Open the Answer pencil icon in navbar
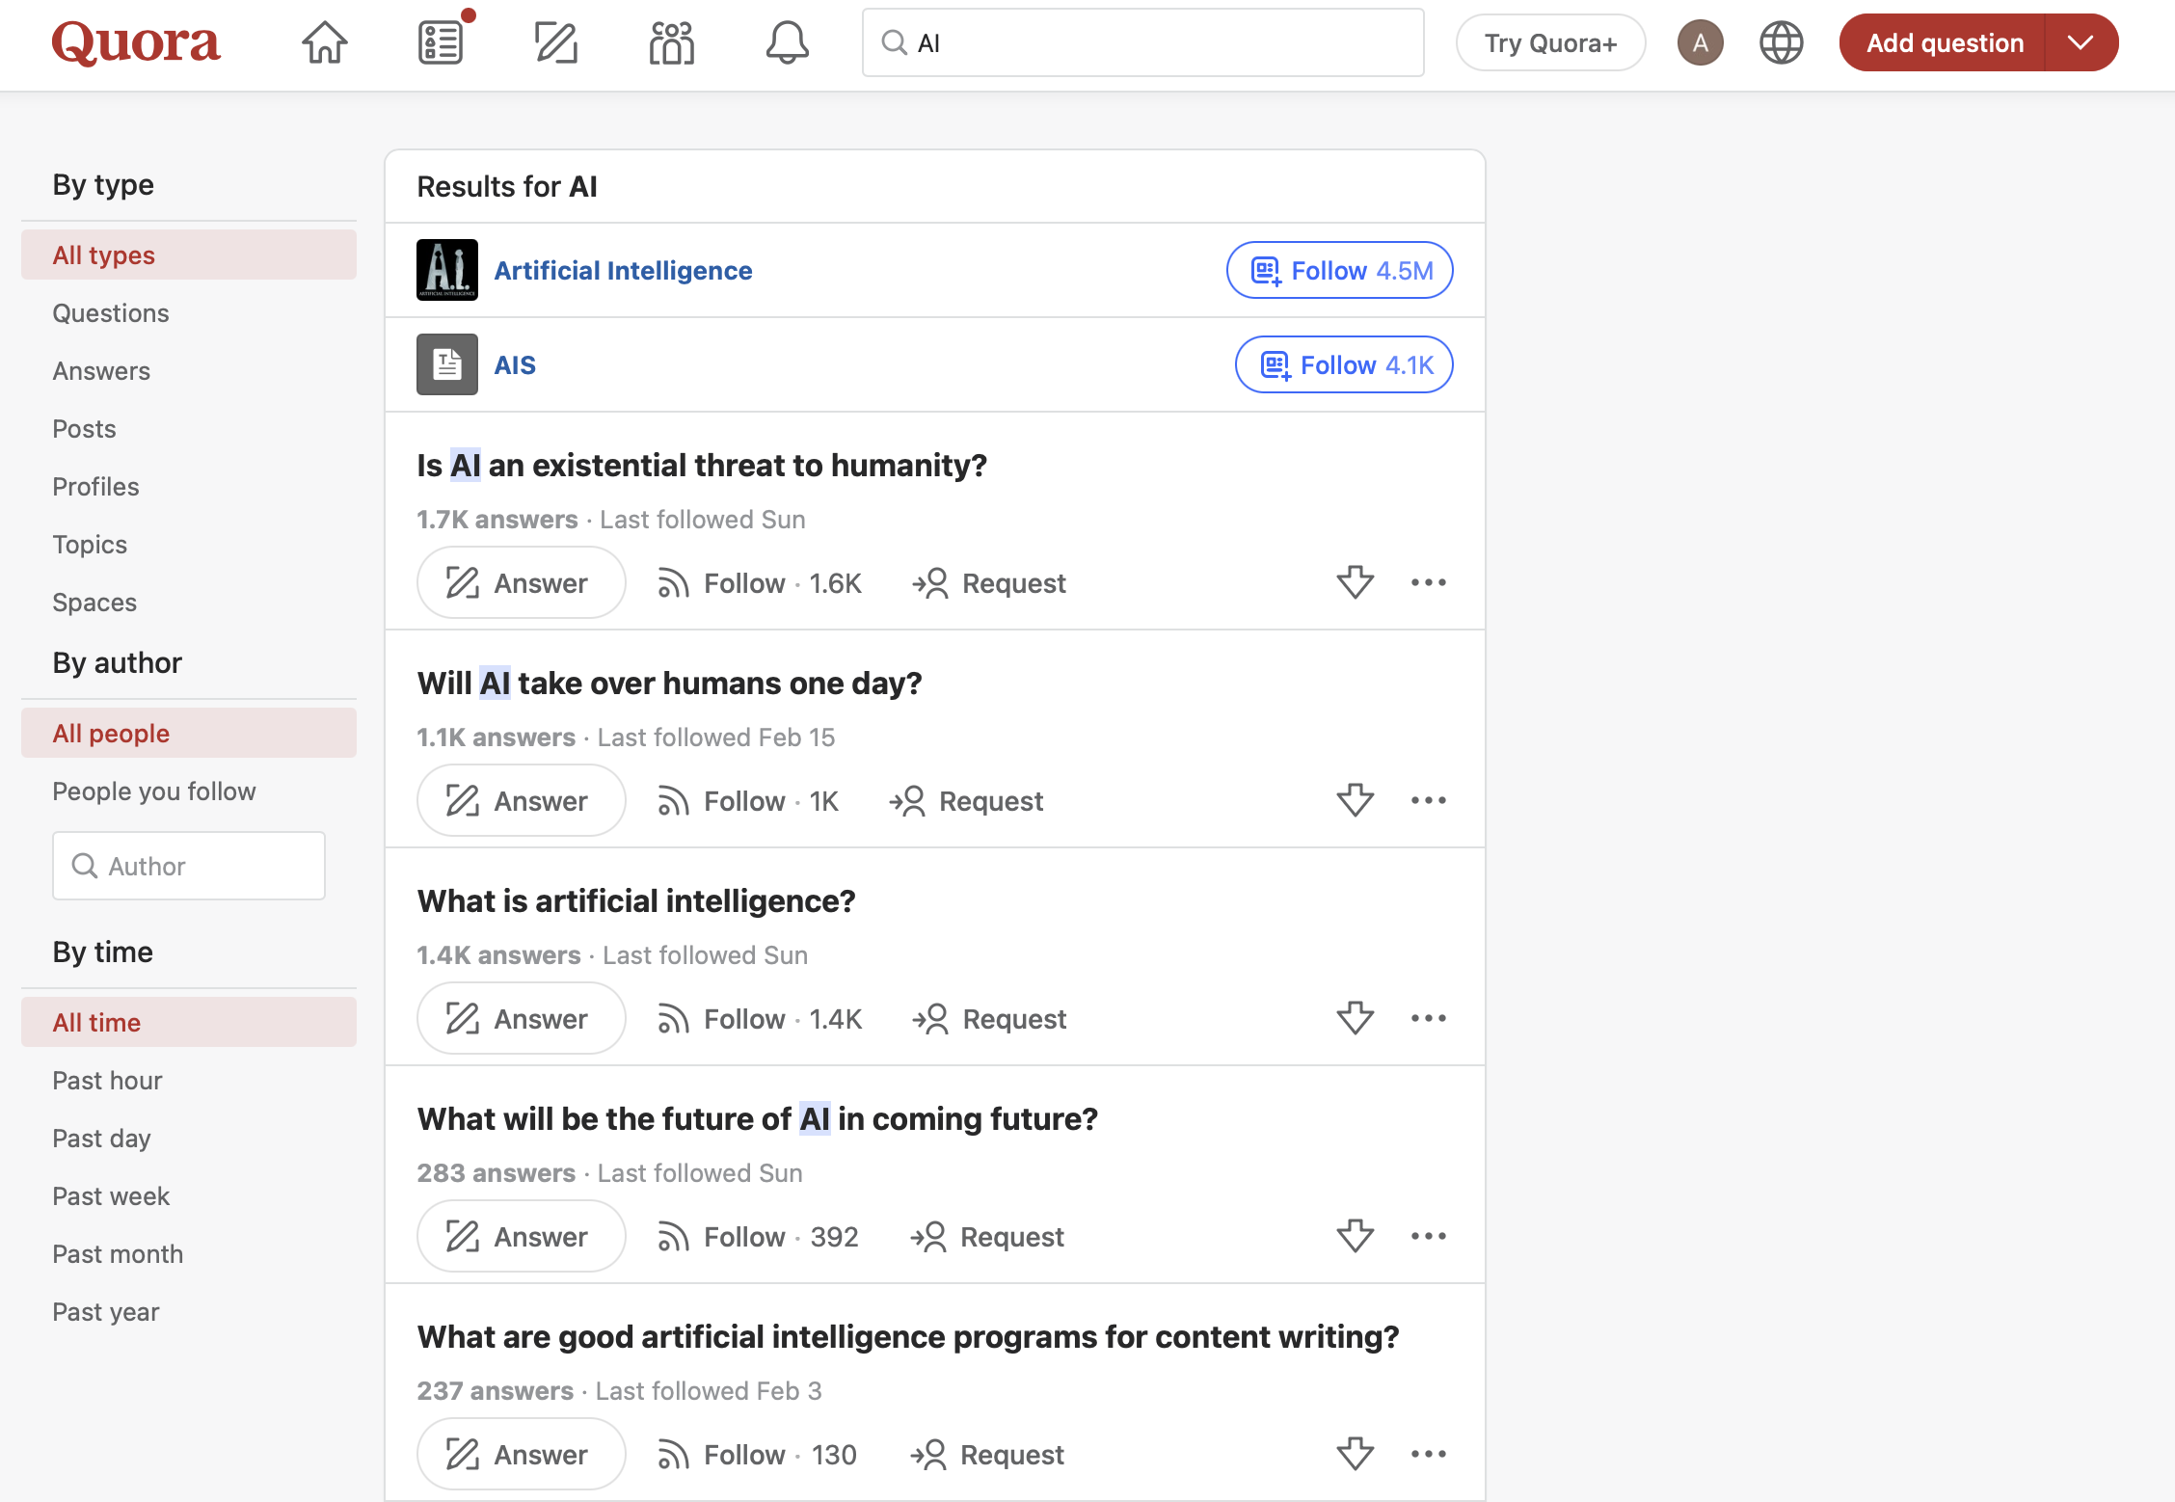 (x=555, y=42)
